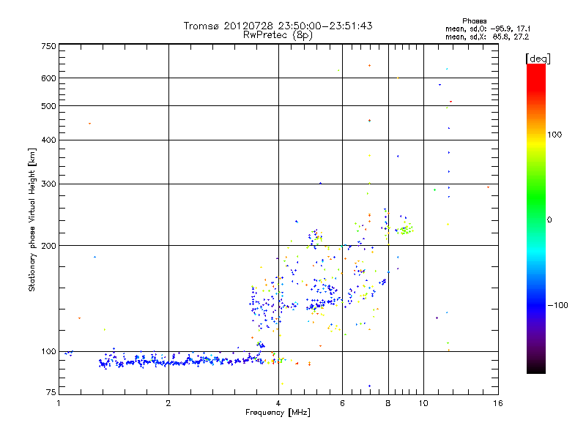Select the 'mean, sd,O: -95.9, 17.1' line
Image resolution: width=586 pixels, height=439 pixels.
coord(488,29)
